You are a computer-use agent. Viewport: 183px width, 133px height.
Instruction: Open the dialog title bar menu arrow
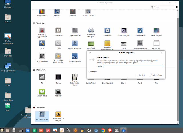(90, 53)
